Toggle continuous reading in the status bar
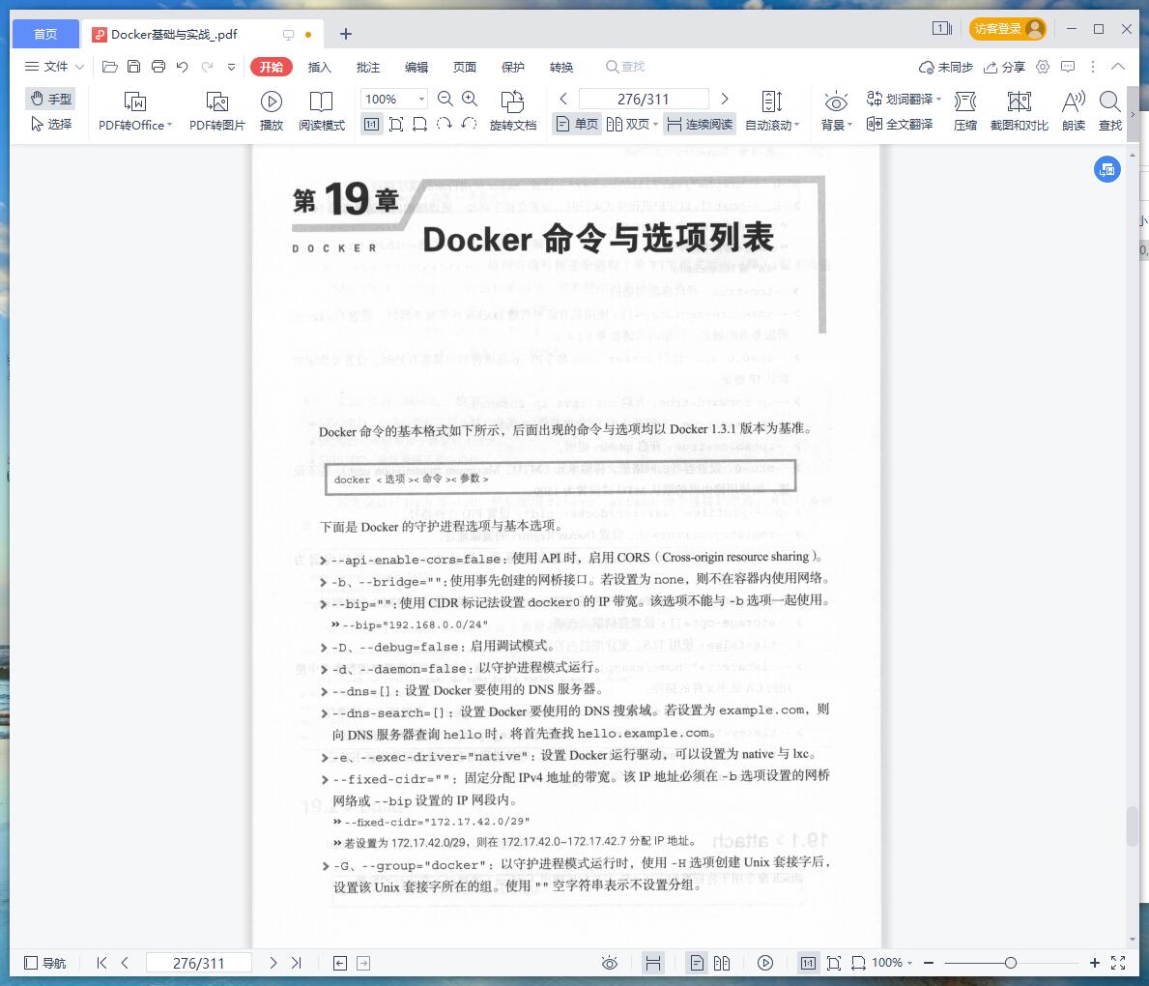Screen dimensions: 1149x986 tap(653, 963)
